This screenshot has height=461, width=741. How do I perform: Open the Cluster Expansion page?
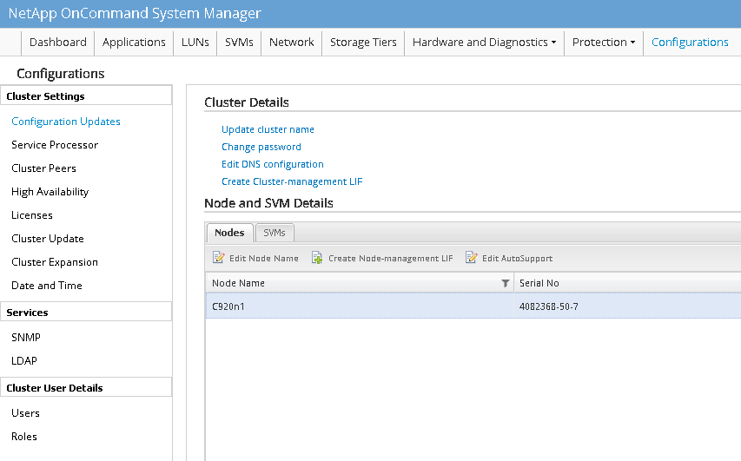coord(55,262)
